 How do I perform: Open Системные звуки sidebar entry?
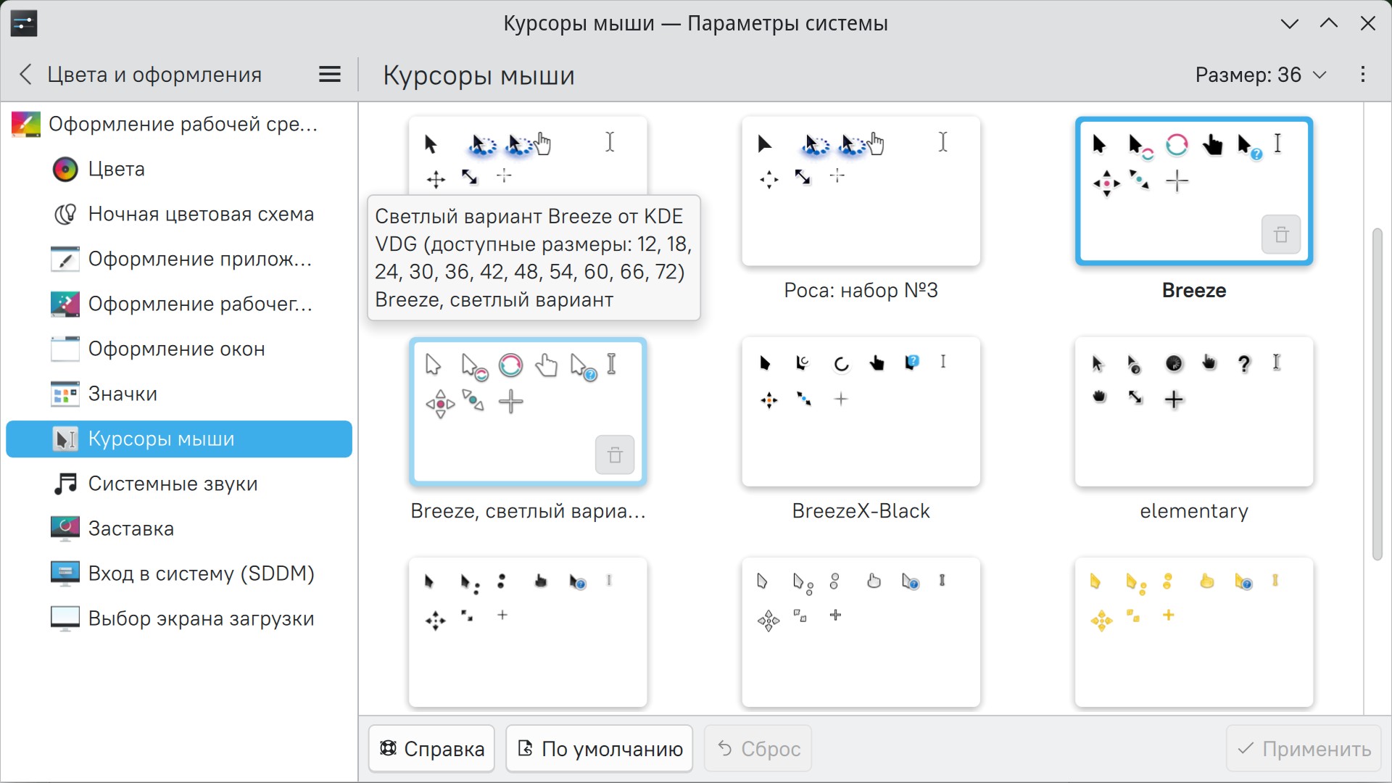tap(173, 484)
